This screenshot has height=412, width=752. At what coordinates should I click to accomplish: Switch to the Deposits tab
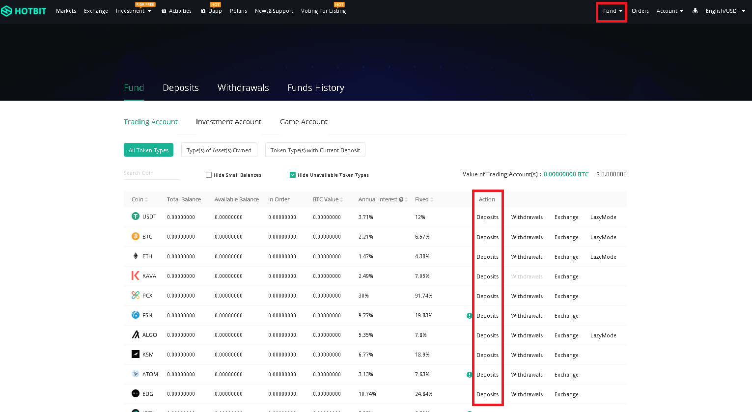click(x=181, y=88)
